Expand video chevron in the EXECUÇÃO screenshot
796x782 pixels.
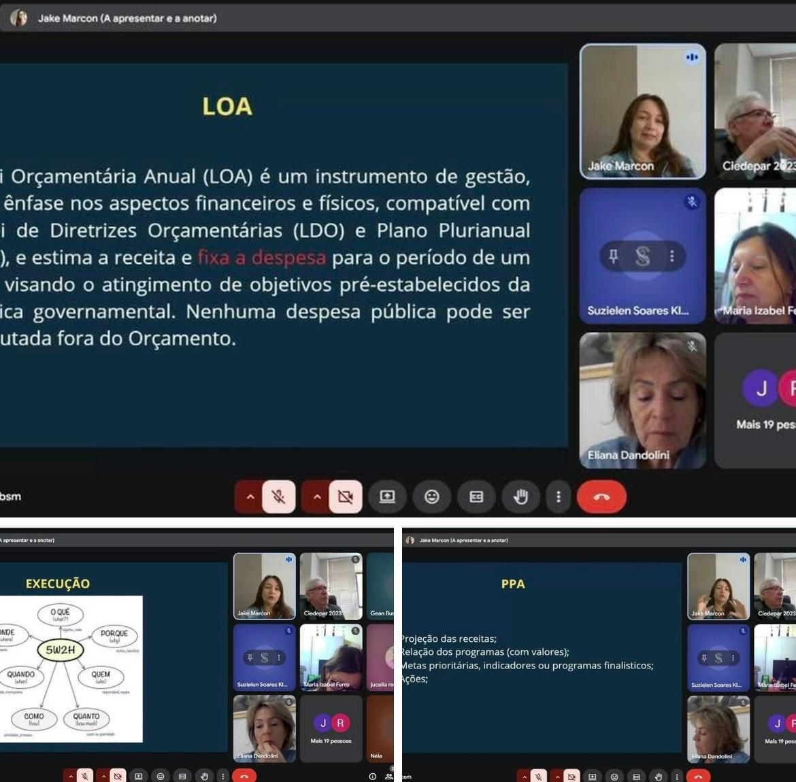(103, 776)
